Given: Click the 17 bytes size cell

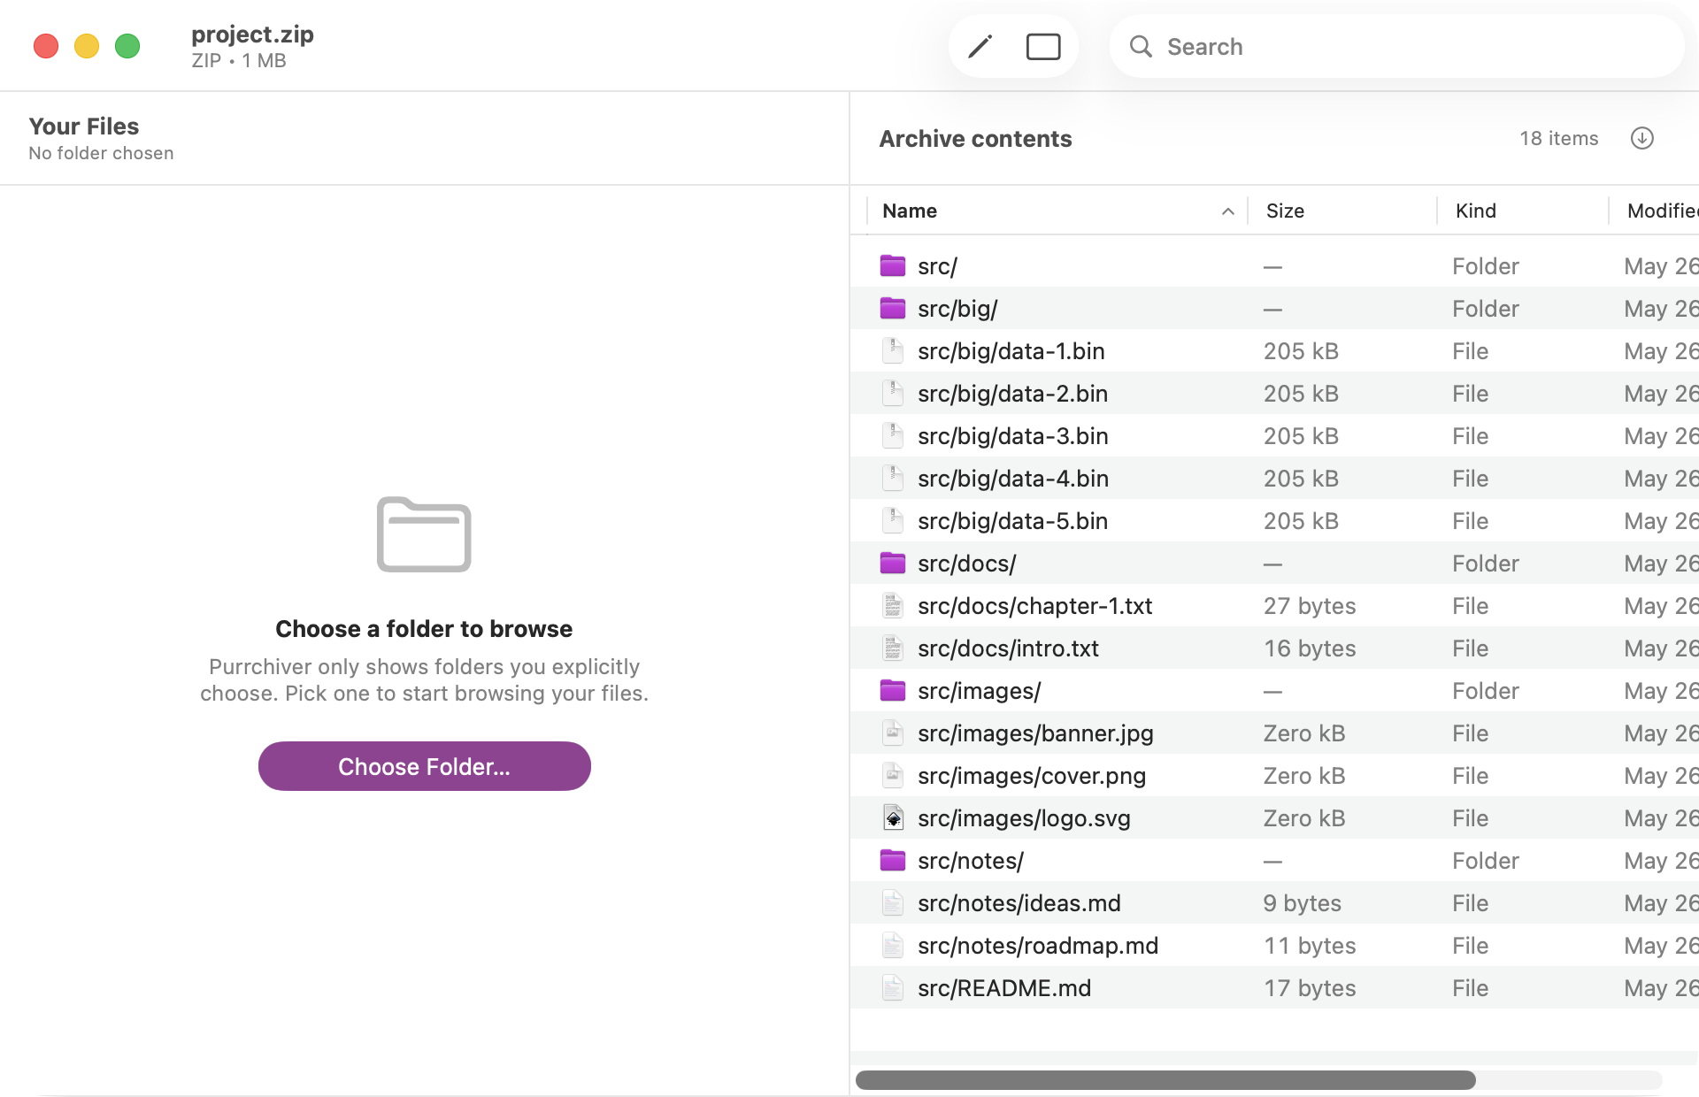Looking at the screenshot, I should pos(1310,988).
